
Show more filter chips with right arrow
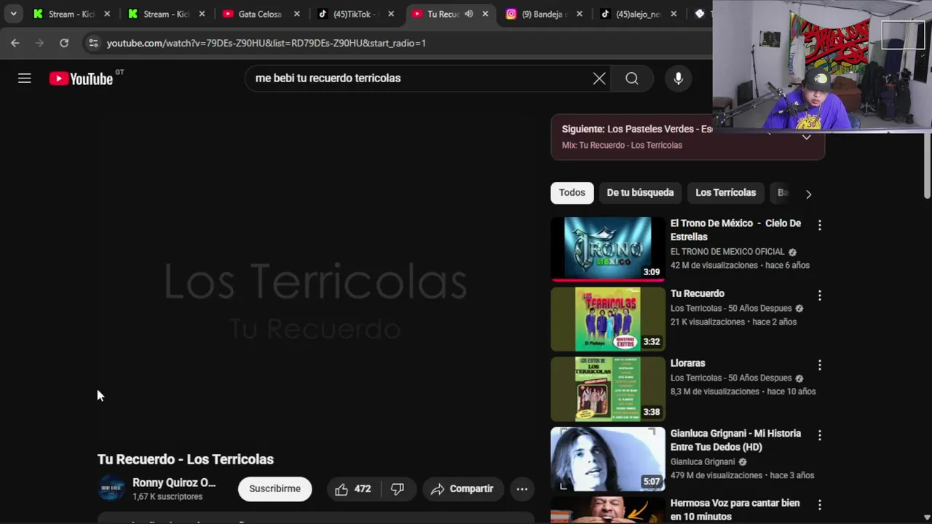coord(808,194)
